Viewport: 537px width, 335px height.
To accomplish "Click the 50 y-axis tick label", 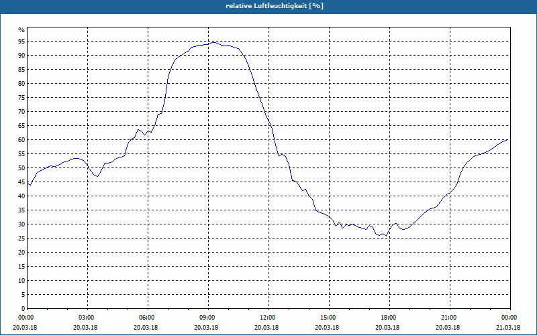I will coord(21,168).
